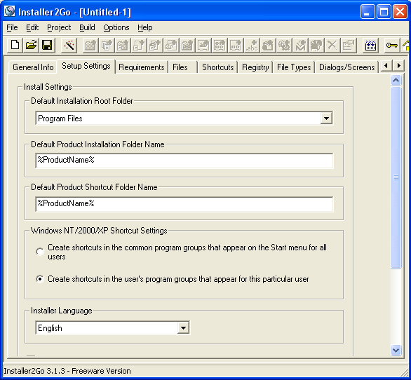Click the greyed-out checkmark toolbar icon
The image size is (411, 380).
(x=300, y=45)
